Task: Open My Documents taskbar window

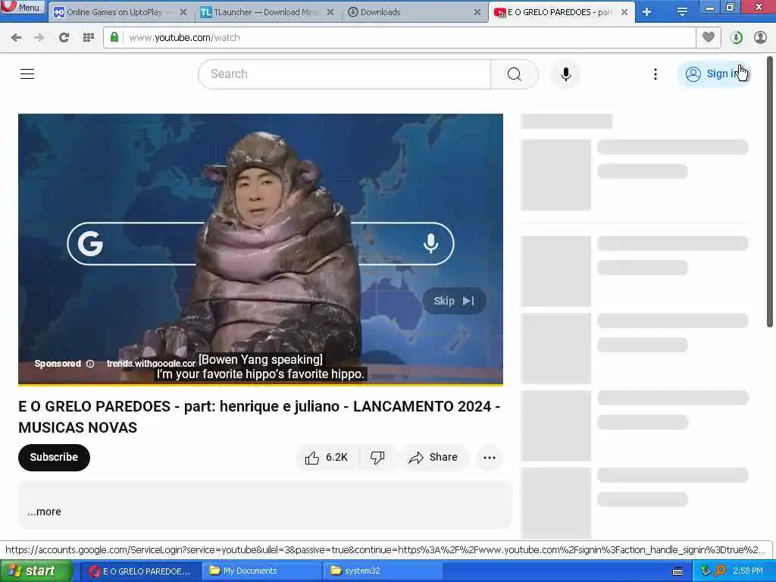Action: click(x=261, y=571)
